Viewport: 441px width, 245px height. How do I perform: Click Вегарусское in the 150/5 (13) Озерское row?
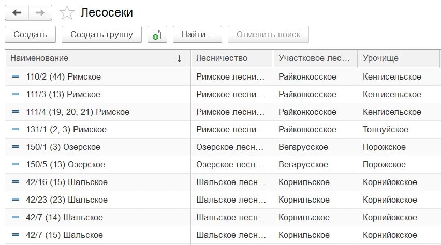click(303, 165)
